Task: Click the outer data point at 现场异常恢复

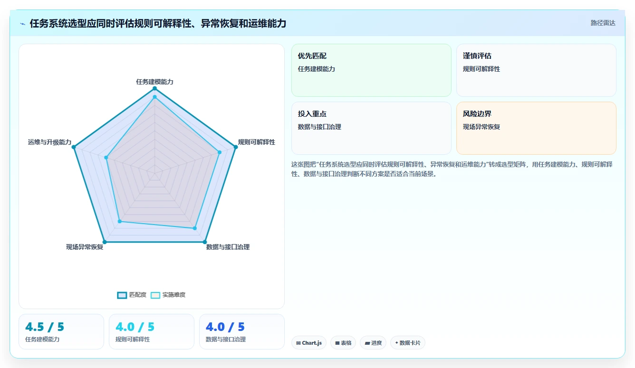Action: (x=105, y=242)
